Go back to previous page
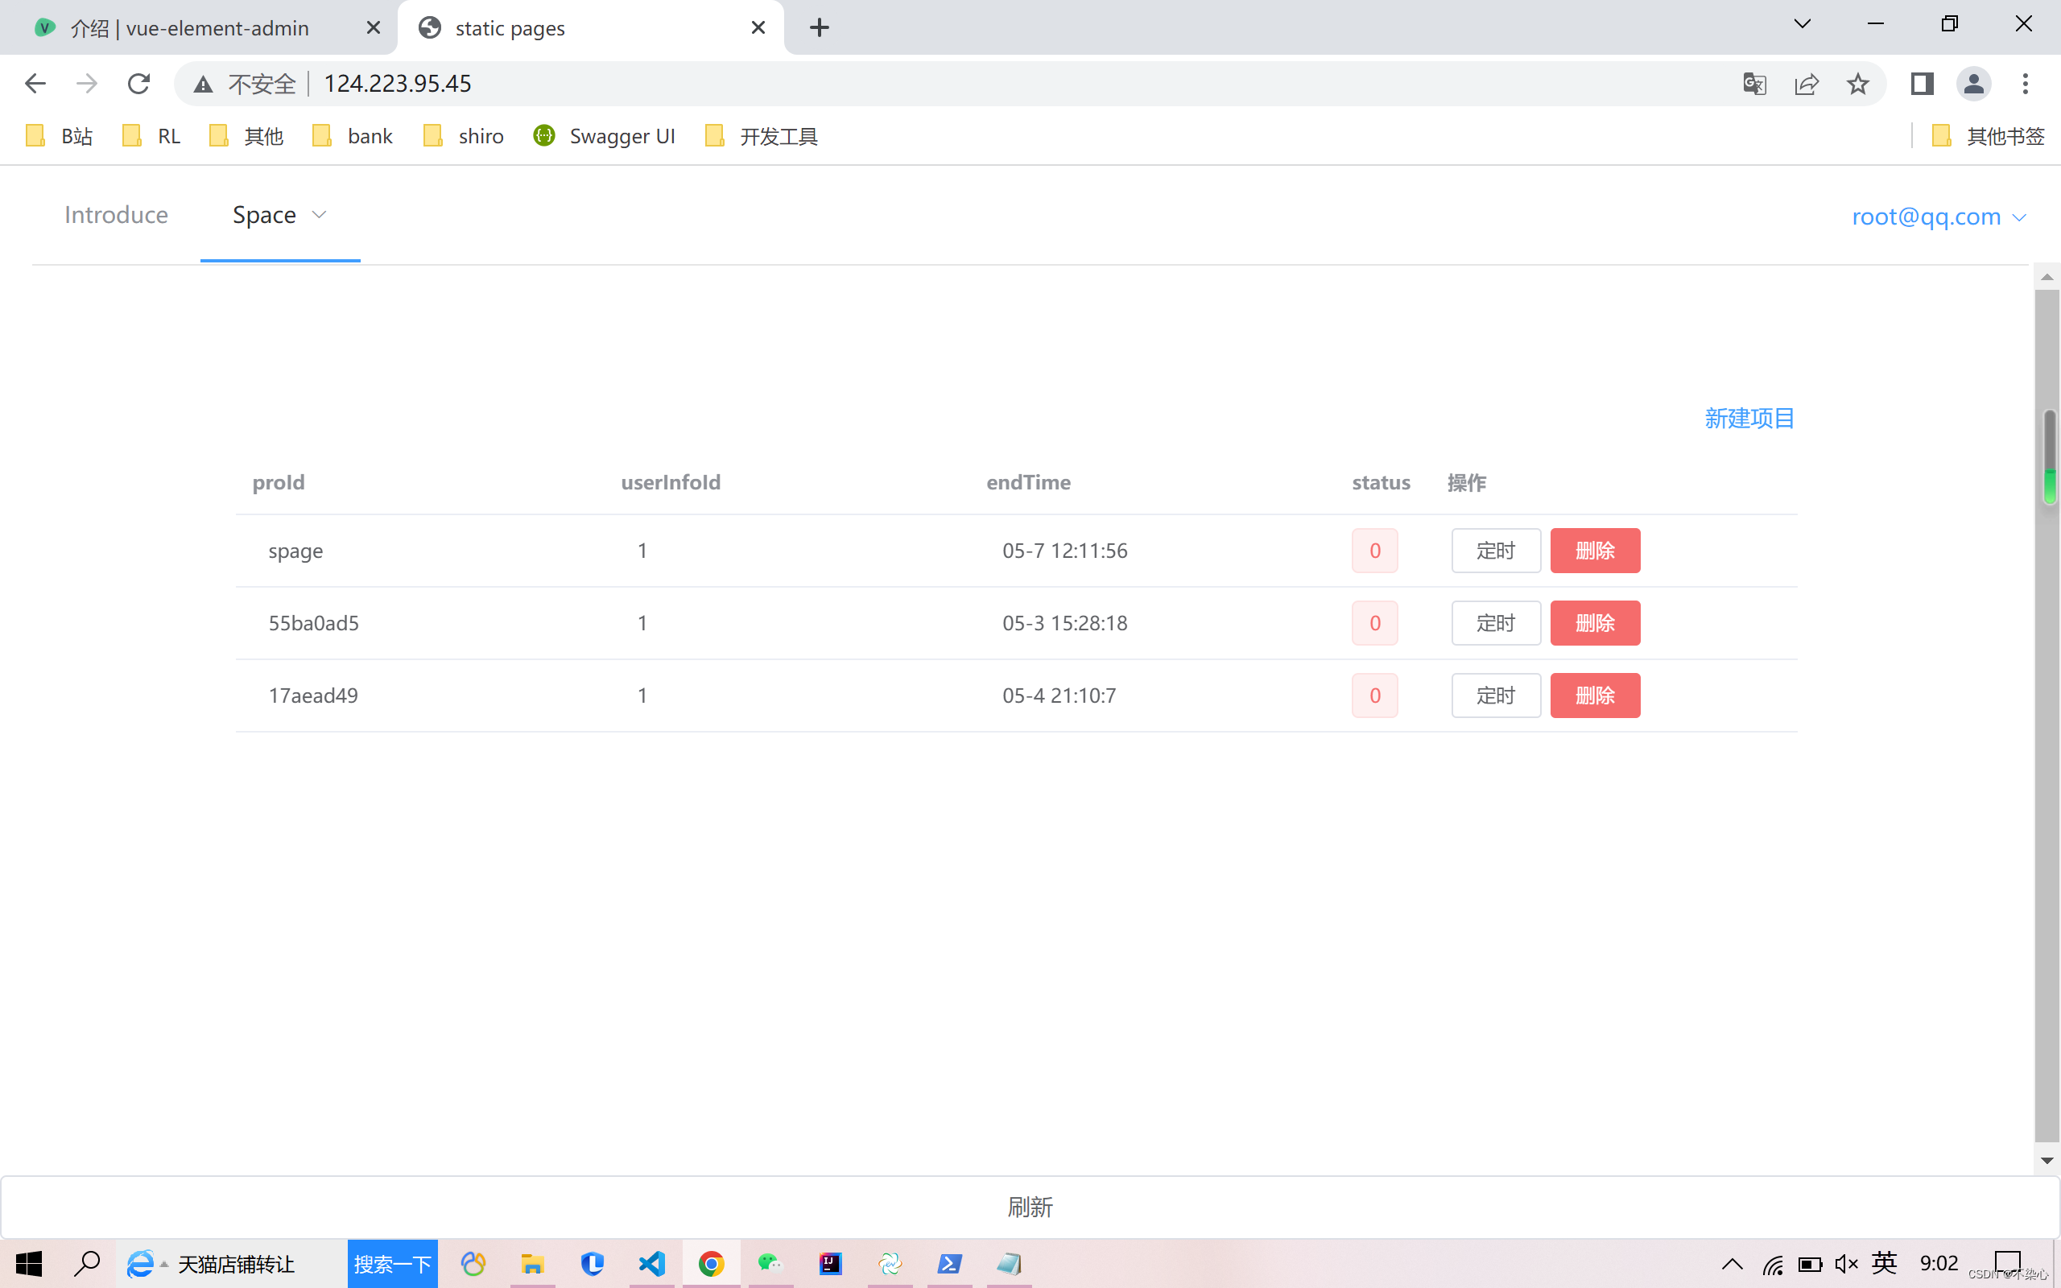 tap(35, 84)
